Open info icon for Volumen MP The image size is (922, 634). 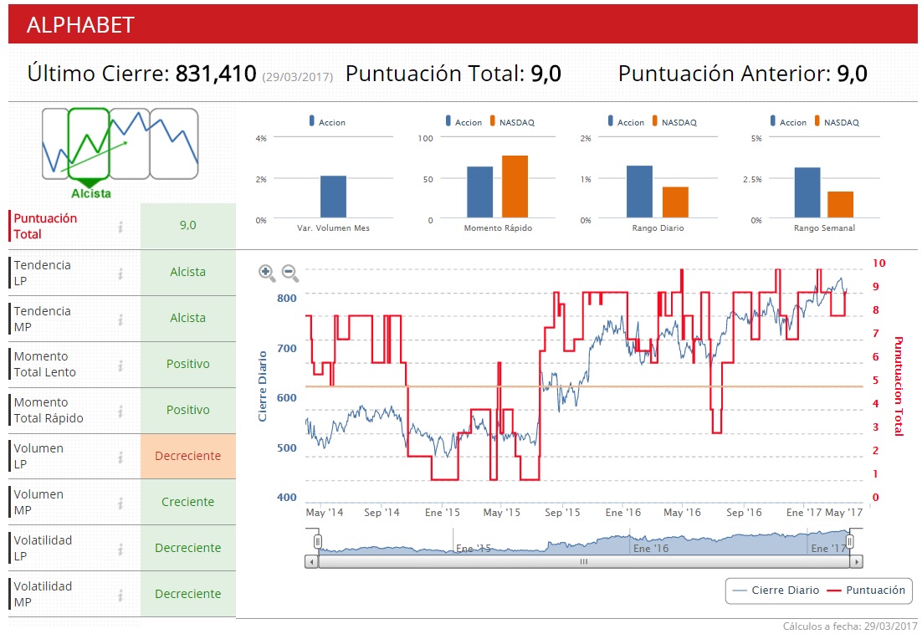pyautogui.click(x=120, y=503)
